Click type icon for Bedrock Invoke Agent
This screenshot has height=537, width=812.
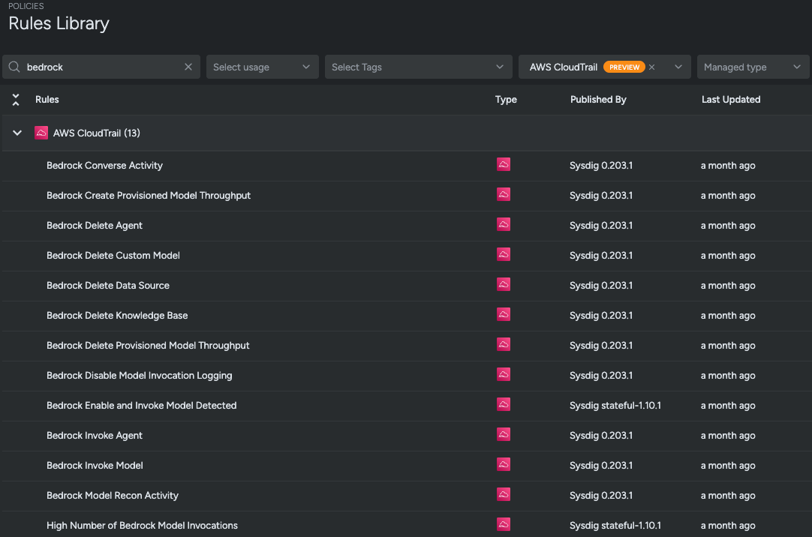tap(504, 434)
